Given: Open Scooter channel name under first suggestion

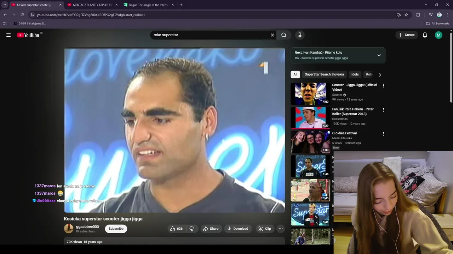Looking at the screenshot, I should (x=337, y=95).
